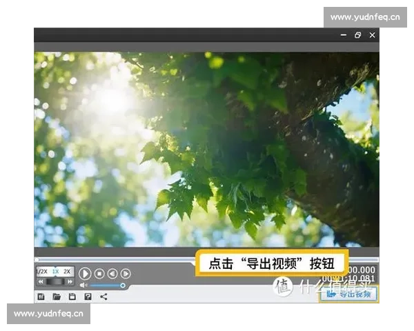Stop video playback
Image resolution: width=414 pixels, height=331 pixels.
[99, 274]
